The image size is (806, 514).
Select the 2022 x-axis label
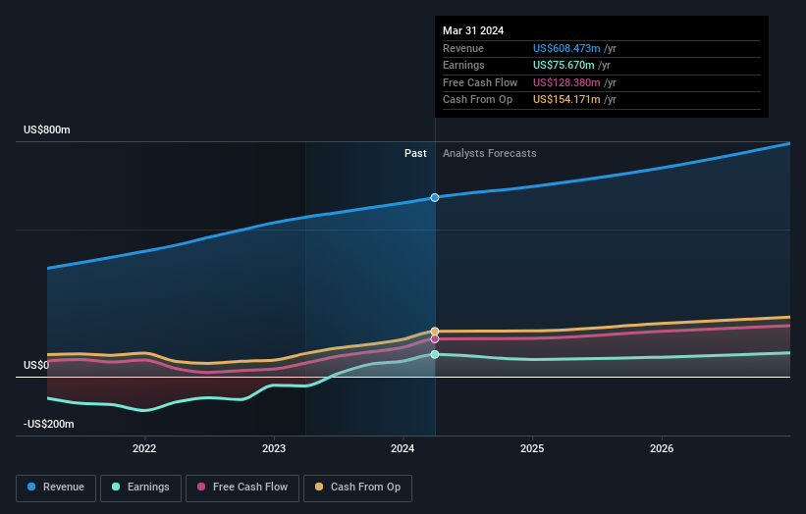144,448
